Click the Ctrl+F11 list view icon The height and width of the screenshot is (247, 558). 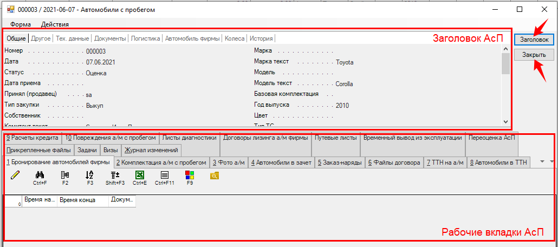pyautogui.click(x=165, y=175)
